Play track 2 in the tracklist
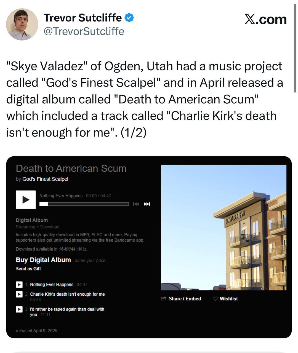The width and height of the screenshot is (298, 353). tap(19, 294)
